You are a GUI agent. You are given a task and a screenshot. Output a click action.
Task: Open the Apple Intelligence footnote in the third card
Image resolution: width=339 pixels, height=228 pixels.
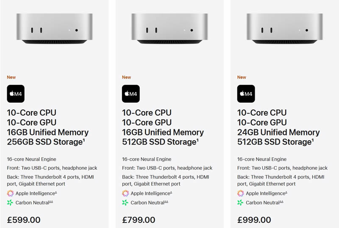pyautogui.click(x=286, y=192)
